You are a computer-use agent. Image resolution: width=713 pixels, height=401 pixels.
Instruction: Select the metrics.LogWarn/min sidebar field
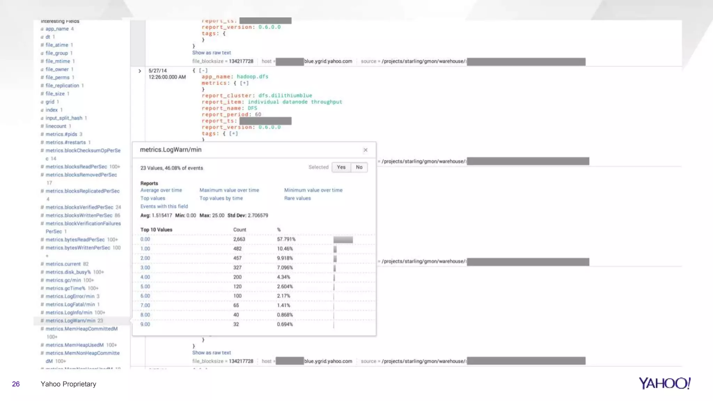coord(70,321)
